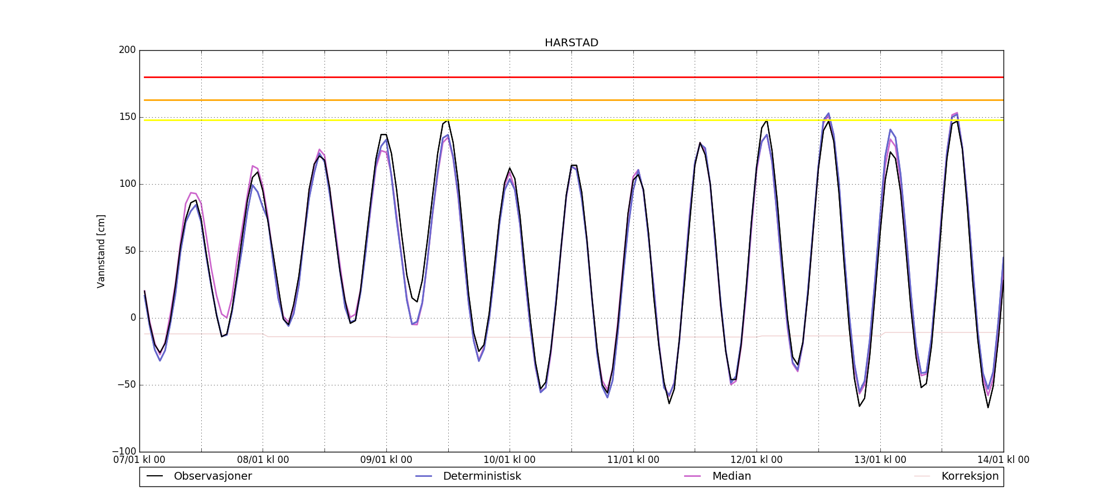
Task: Click the Korreksjon legend label
Action: coord(969,476)
